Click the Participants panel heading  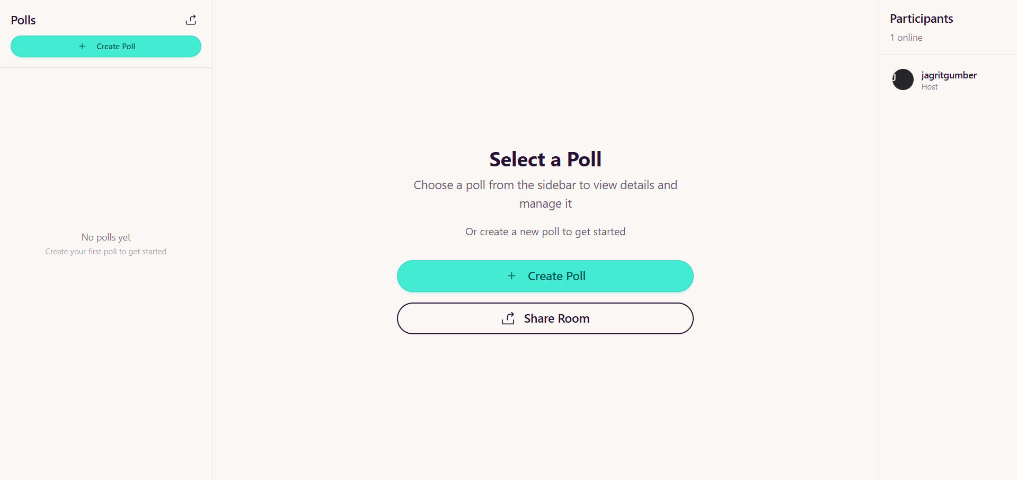[x=921, y=19]
